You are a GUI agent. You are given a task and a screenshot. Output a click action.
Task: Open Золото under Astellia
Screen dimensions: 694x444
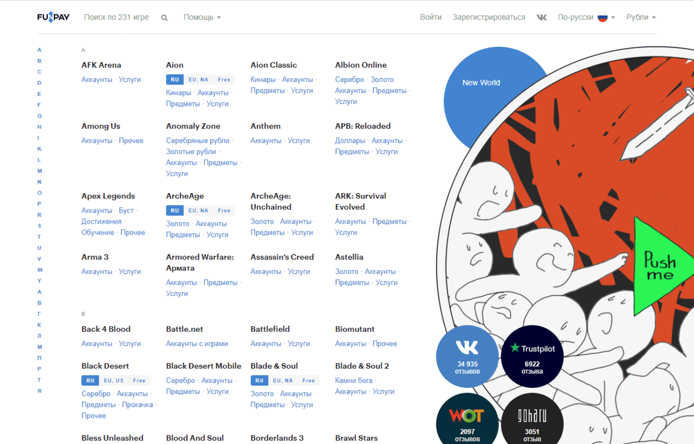point(346,271)
